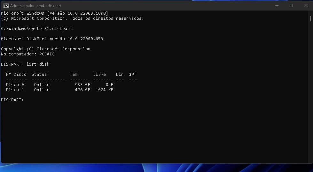Click 'Microsoft DiskPart versão 10.0.22000.653' line
The width and height of the screenshot is (313, 172).
coord(52,39)
